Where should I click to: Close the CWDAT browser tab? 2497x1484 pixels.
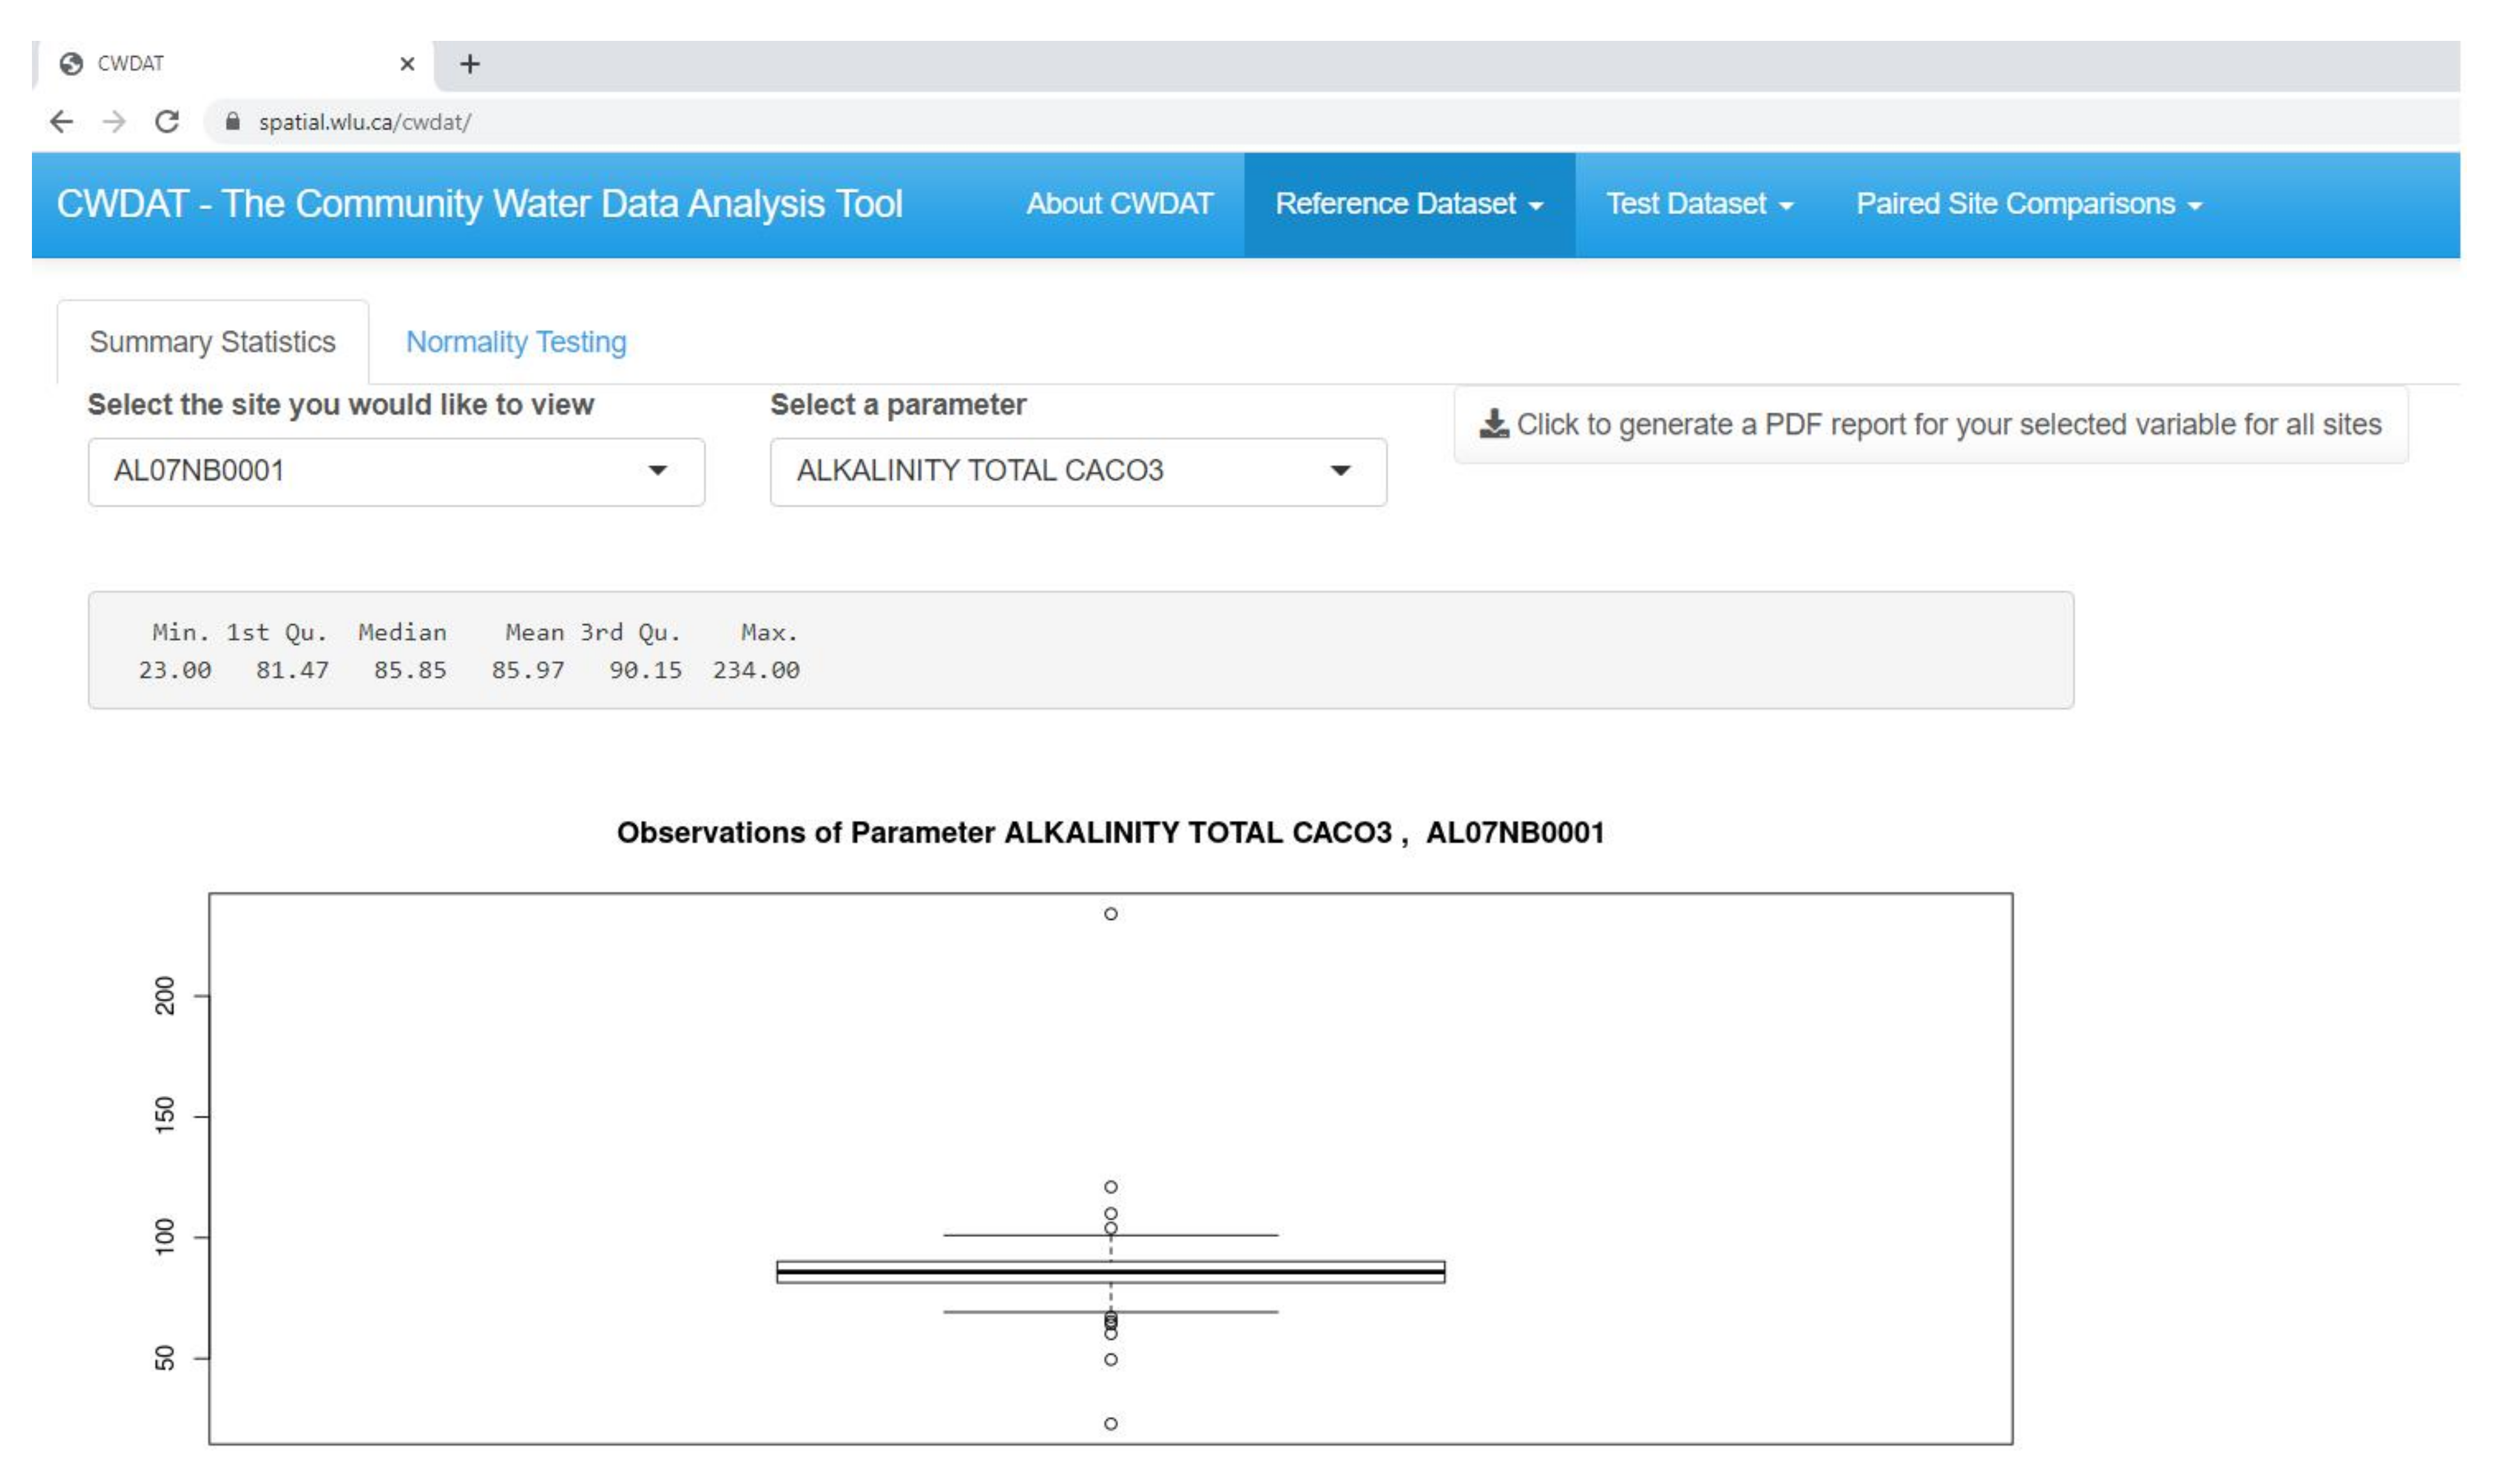click(407, 65)
